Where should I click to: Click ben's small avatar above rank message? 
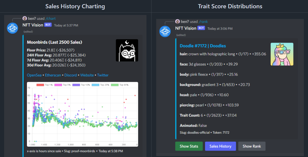pos(177,22)
